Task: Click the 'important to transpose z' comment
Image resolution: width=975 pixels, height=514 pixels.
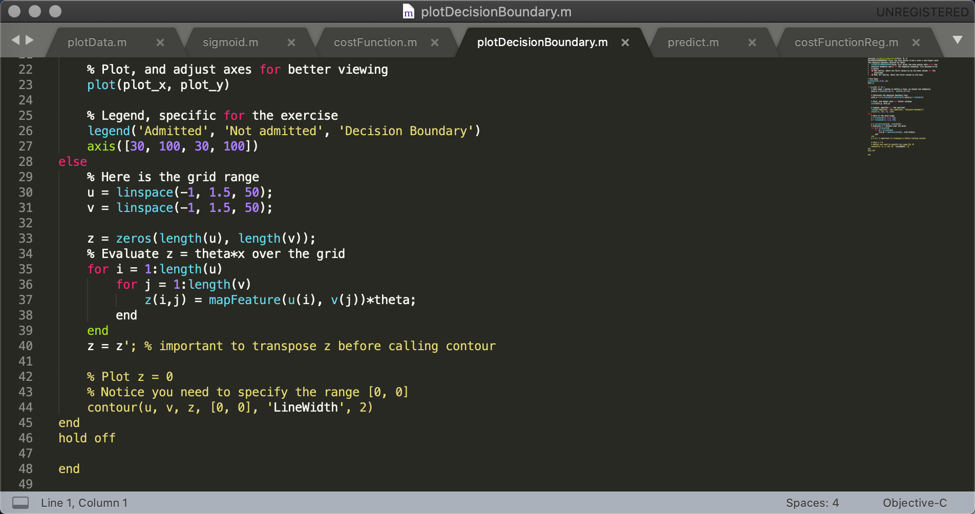Action: (x=320, y=346)
